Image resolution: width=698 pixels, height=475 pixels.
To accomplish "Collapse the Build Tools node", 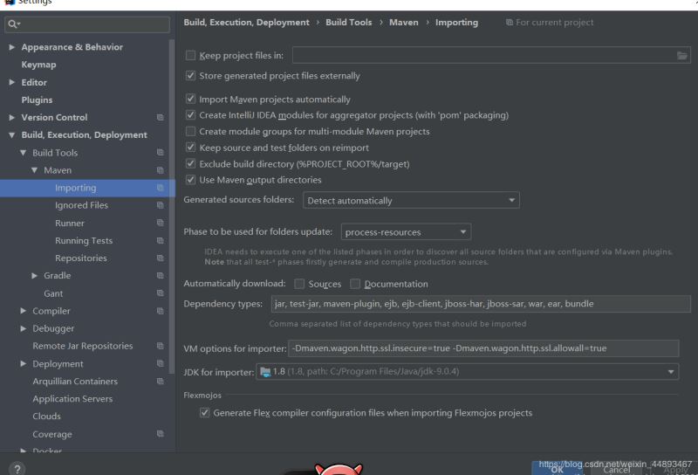I will click(x=24, y=153).
